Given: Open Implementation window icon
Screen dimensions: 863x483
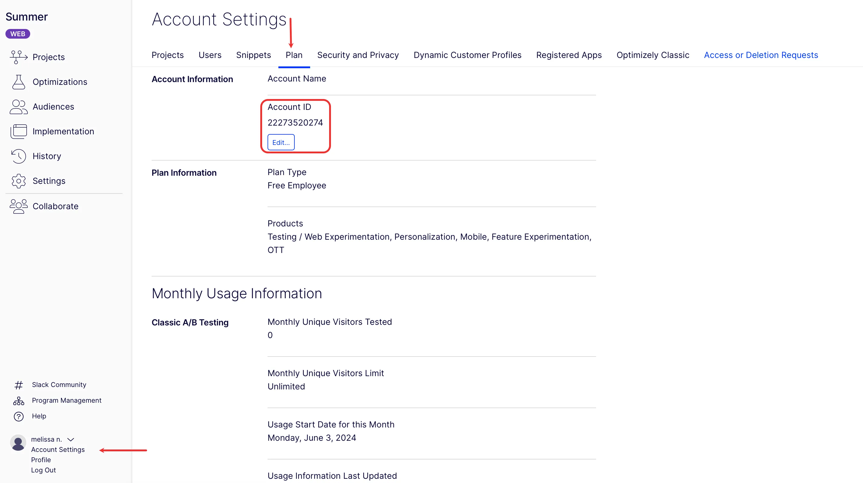Looking at the screenshot, I should (x=18, y=131).
